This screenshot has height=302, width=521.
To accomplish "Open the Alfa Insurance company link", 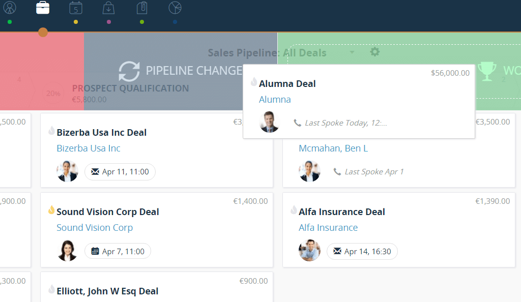I will [x=328, y=228].
